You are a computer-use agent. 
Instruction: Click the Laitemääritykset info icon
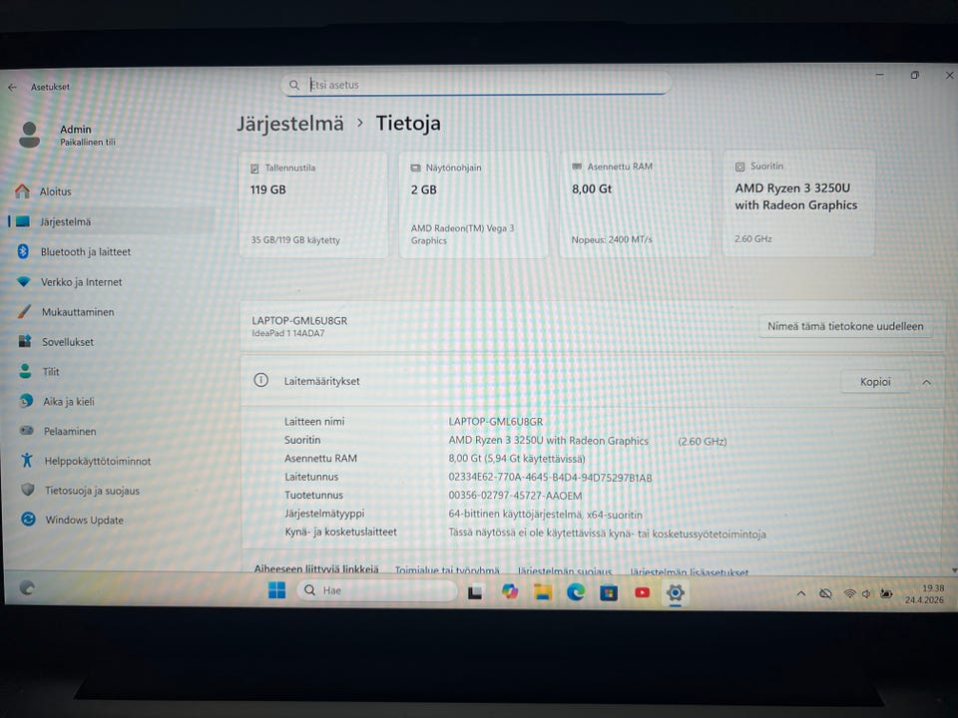[260, 380]
